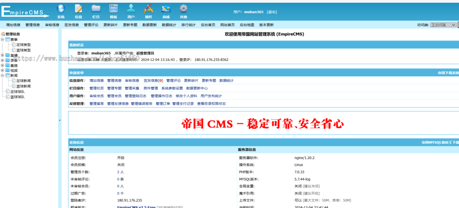Open the 系统 globe icon in header
The image size is (459, 208).
(61, 9)
